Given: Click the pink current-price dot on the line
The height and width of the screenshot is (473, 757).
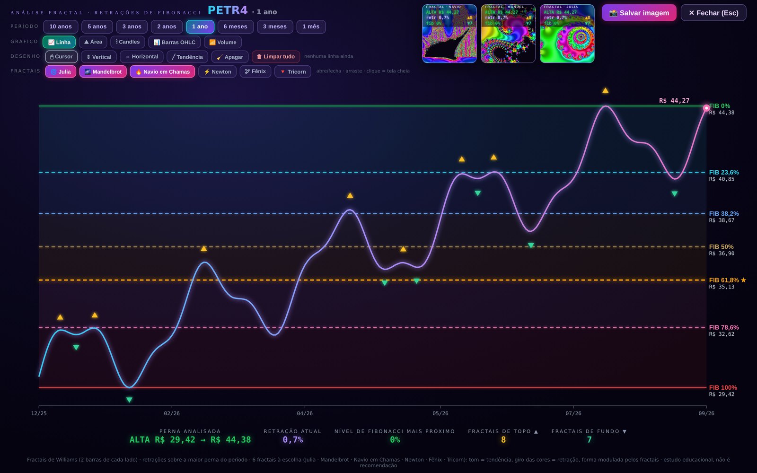Looking at the screenshot, I should 706,108.
